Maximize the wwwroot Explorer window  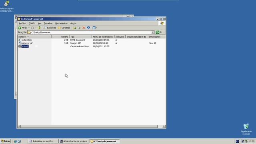pyautogui.click(x=161, y=19)
